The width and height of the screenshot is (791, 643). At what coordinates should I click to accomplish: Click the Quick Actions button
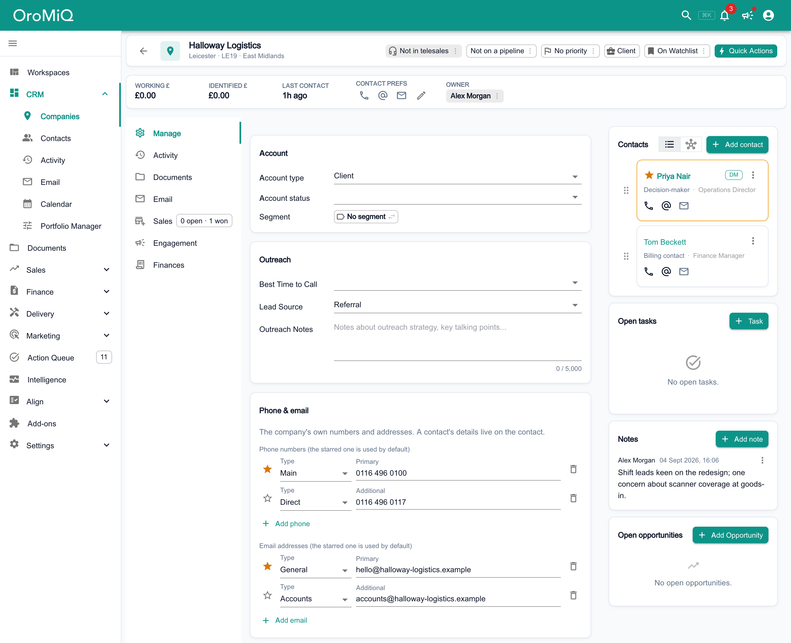coord(746,51)
